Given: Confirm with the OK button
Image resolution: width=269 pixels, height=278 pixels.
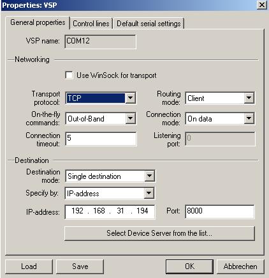Looking at the screenshot, I should pos(189,266).
